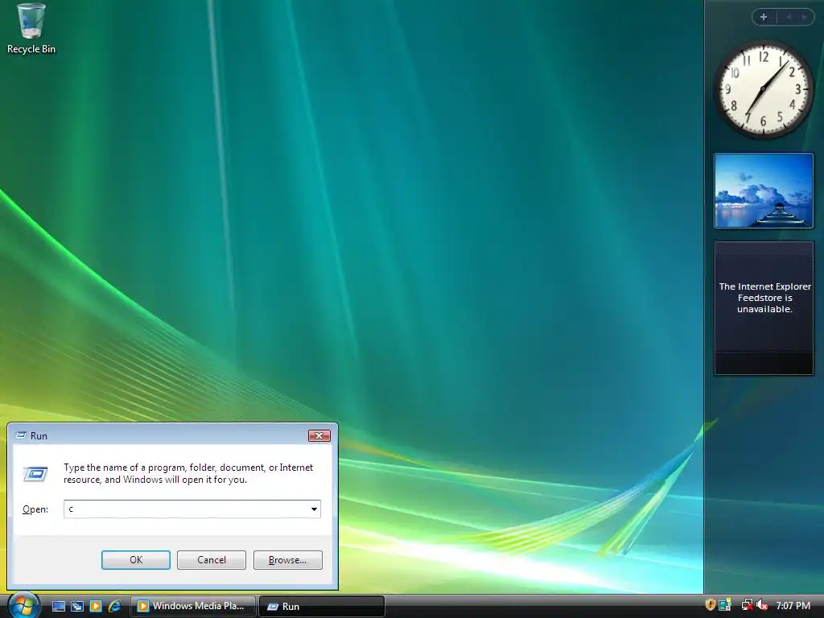Switch to Windows Media Player taskbar button
Screen dimensions: 824x618
click(193, 606)
